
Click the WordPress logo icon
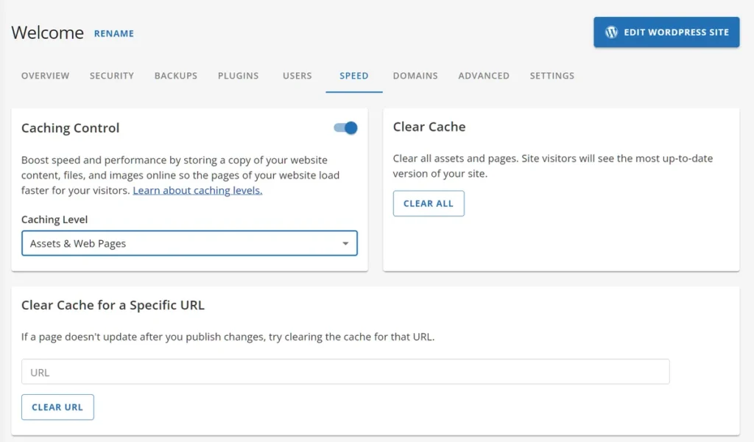611,32
